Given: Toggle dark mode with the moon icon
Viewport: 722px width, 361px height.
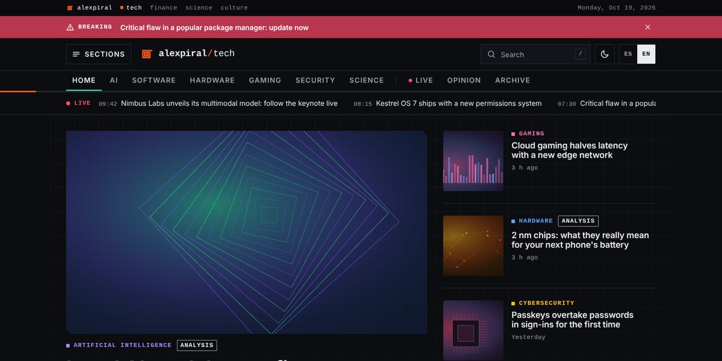Looking at the screenshot, I should point(605,54).
